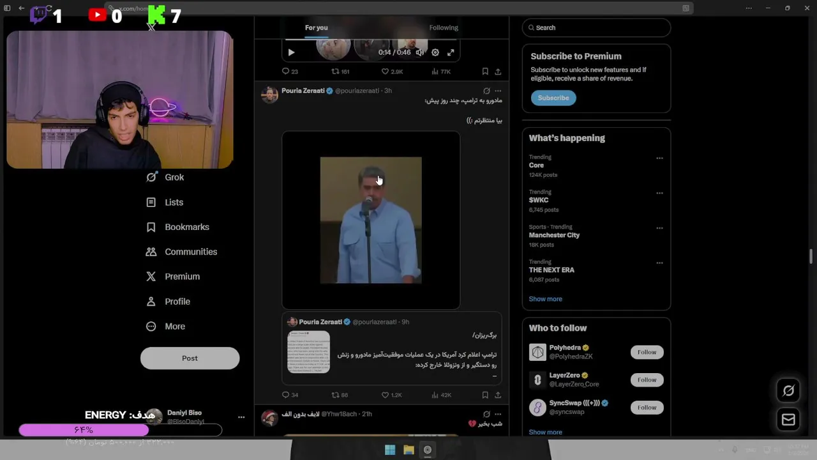Image resolution: width=817 pixels, height=460 pixels.
Task: Open options for THE NEXT ERA trend
Action: click(659, 263)
